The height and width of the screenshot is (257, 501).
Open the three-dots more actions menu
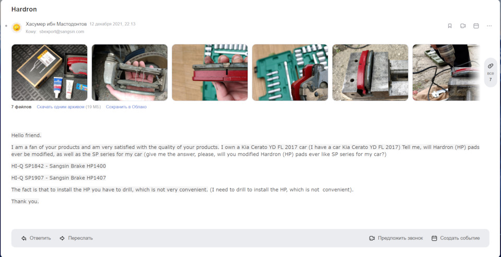489,26
